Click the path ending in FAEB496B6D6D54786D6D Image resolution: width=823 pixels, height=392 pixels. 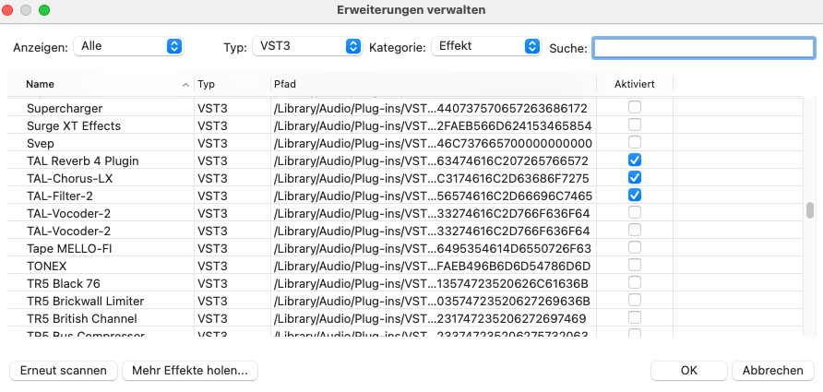[432, 266]
